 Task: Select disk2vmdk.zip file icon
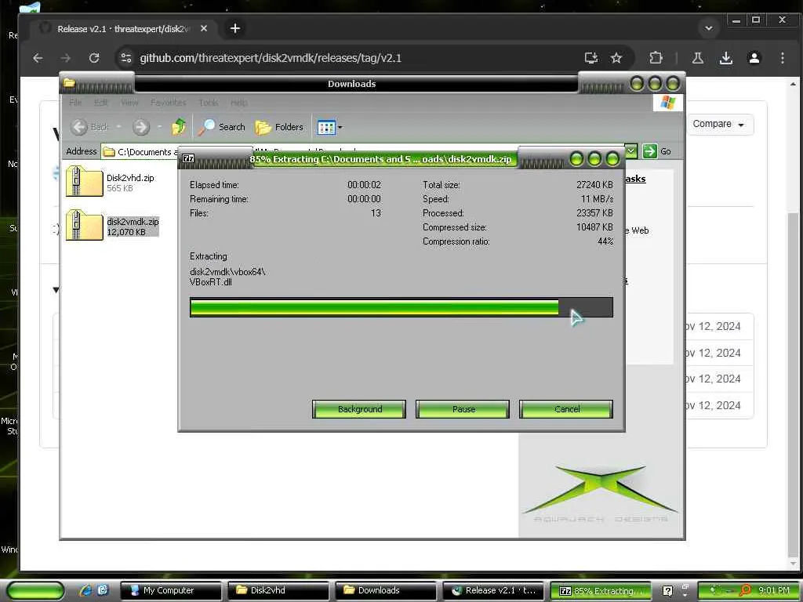pos(84,225)
